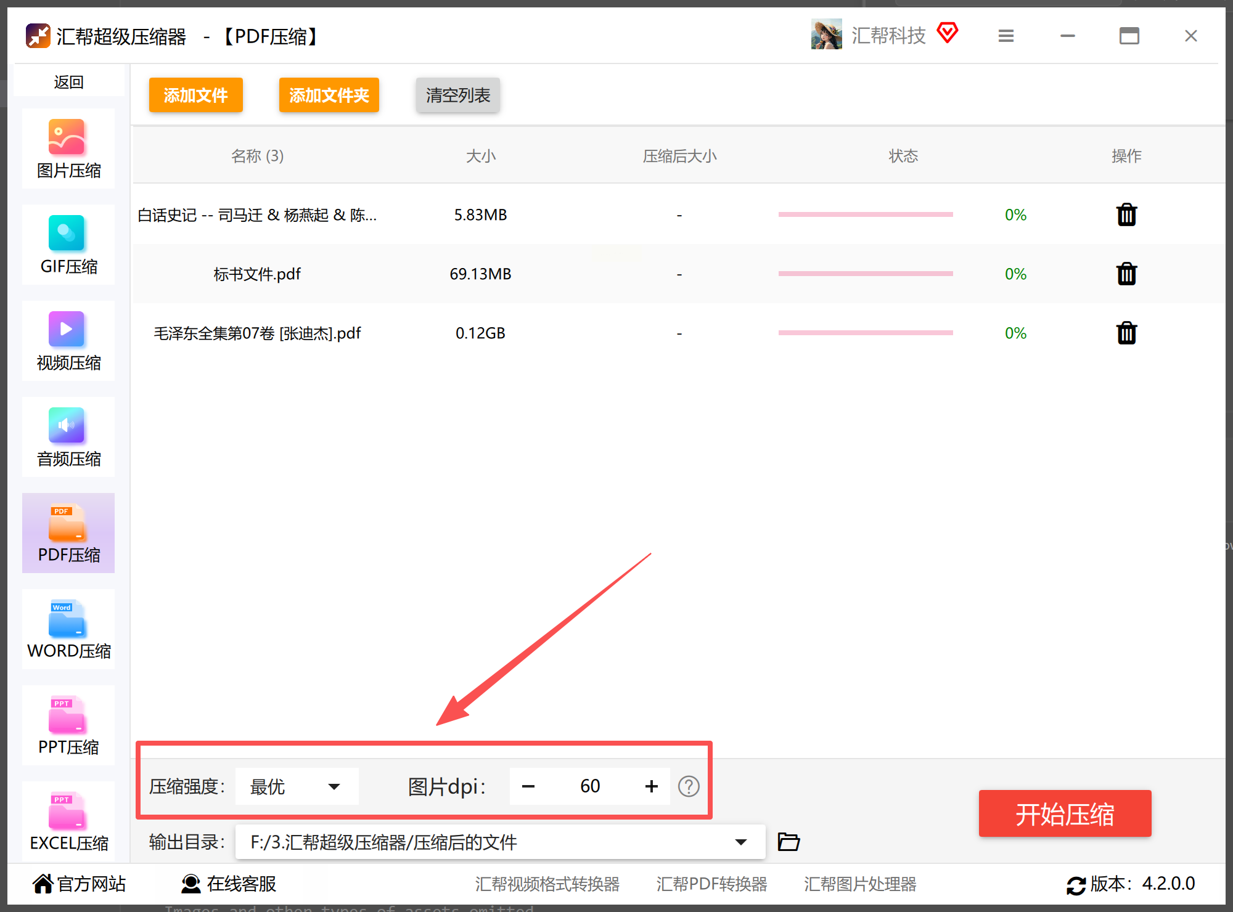
Task: Switch to GIF压缩 in the sidebar
Action: pyautogui.click(x=68, y=245)
